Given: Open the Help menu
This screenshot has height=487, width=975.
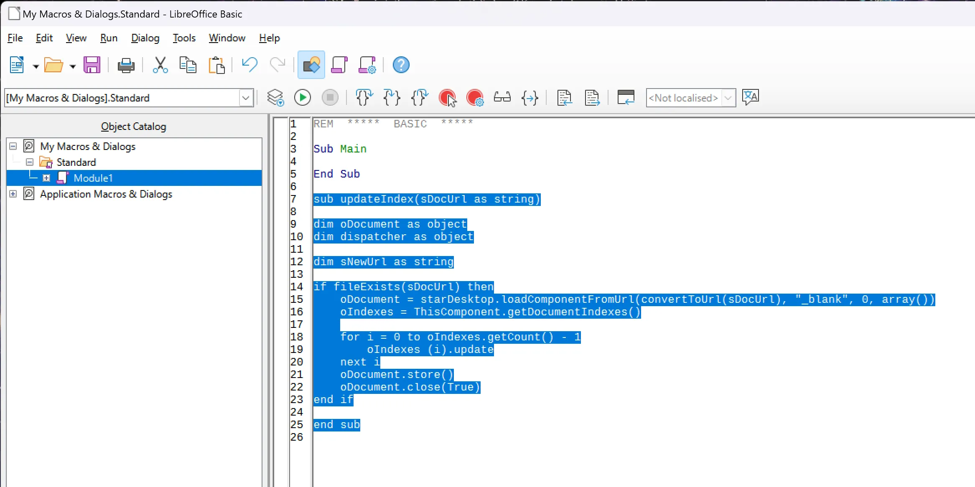Looking at the screenshot, I should [x=270, y=38].
